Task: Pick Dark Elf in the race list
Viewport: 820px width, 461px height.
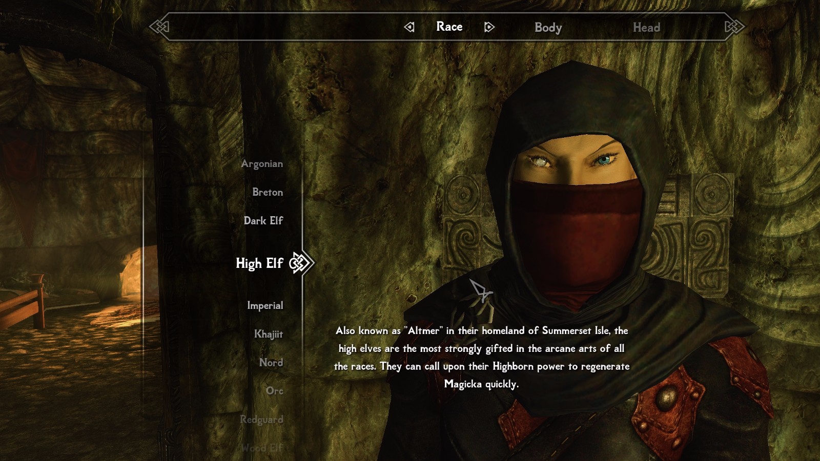Action: (x=263, y=221)
